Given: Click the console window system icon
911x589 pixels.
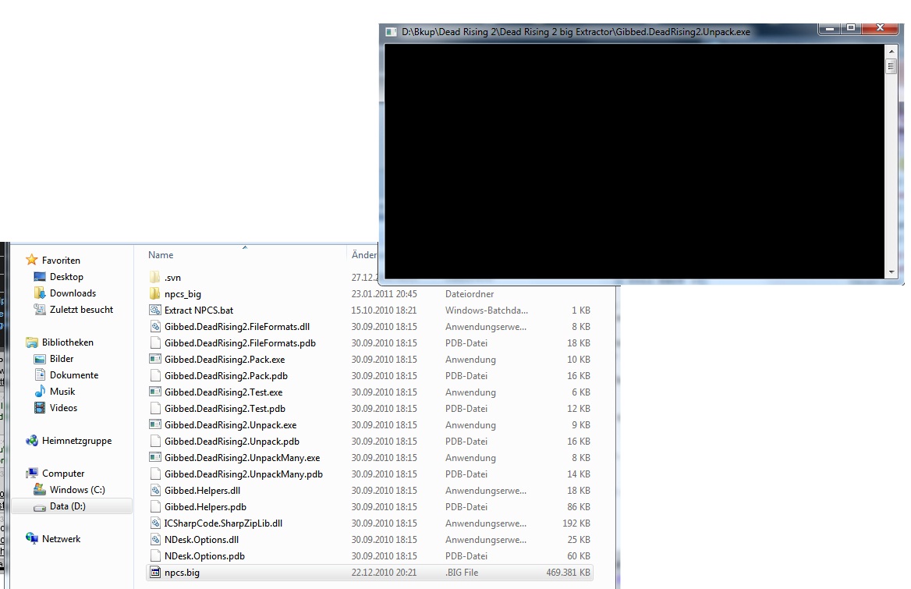Looking at the screenshot, I should click(x=391, y=32).
